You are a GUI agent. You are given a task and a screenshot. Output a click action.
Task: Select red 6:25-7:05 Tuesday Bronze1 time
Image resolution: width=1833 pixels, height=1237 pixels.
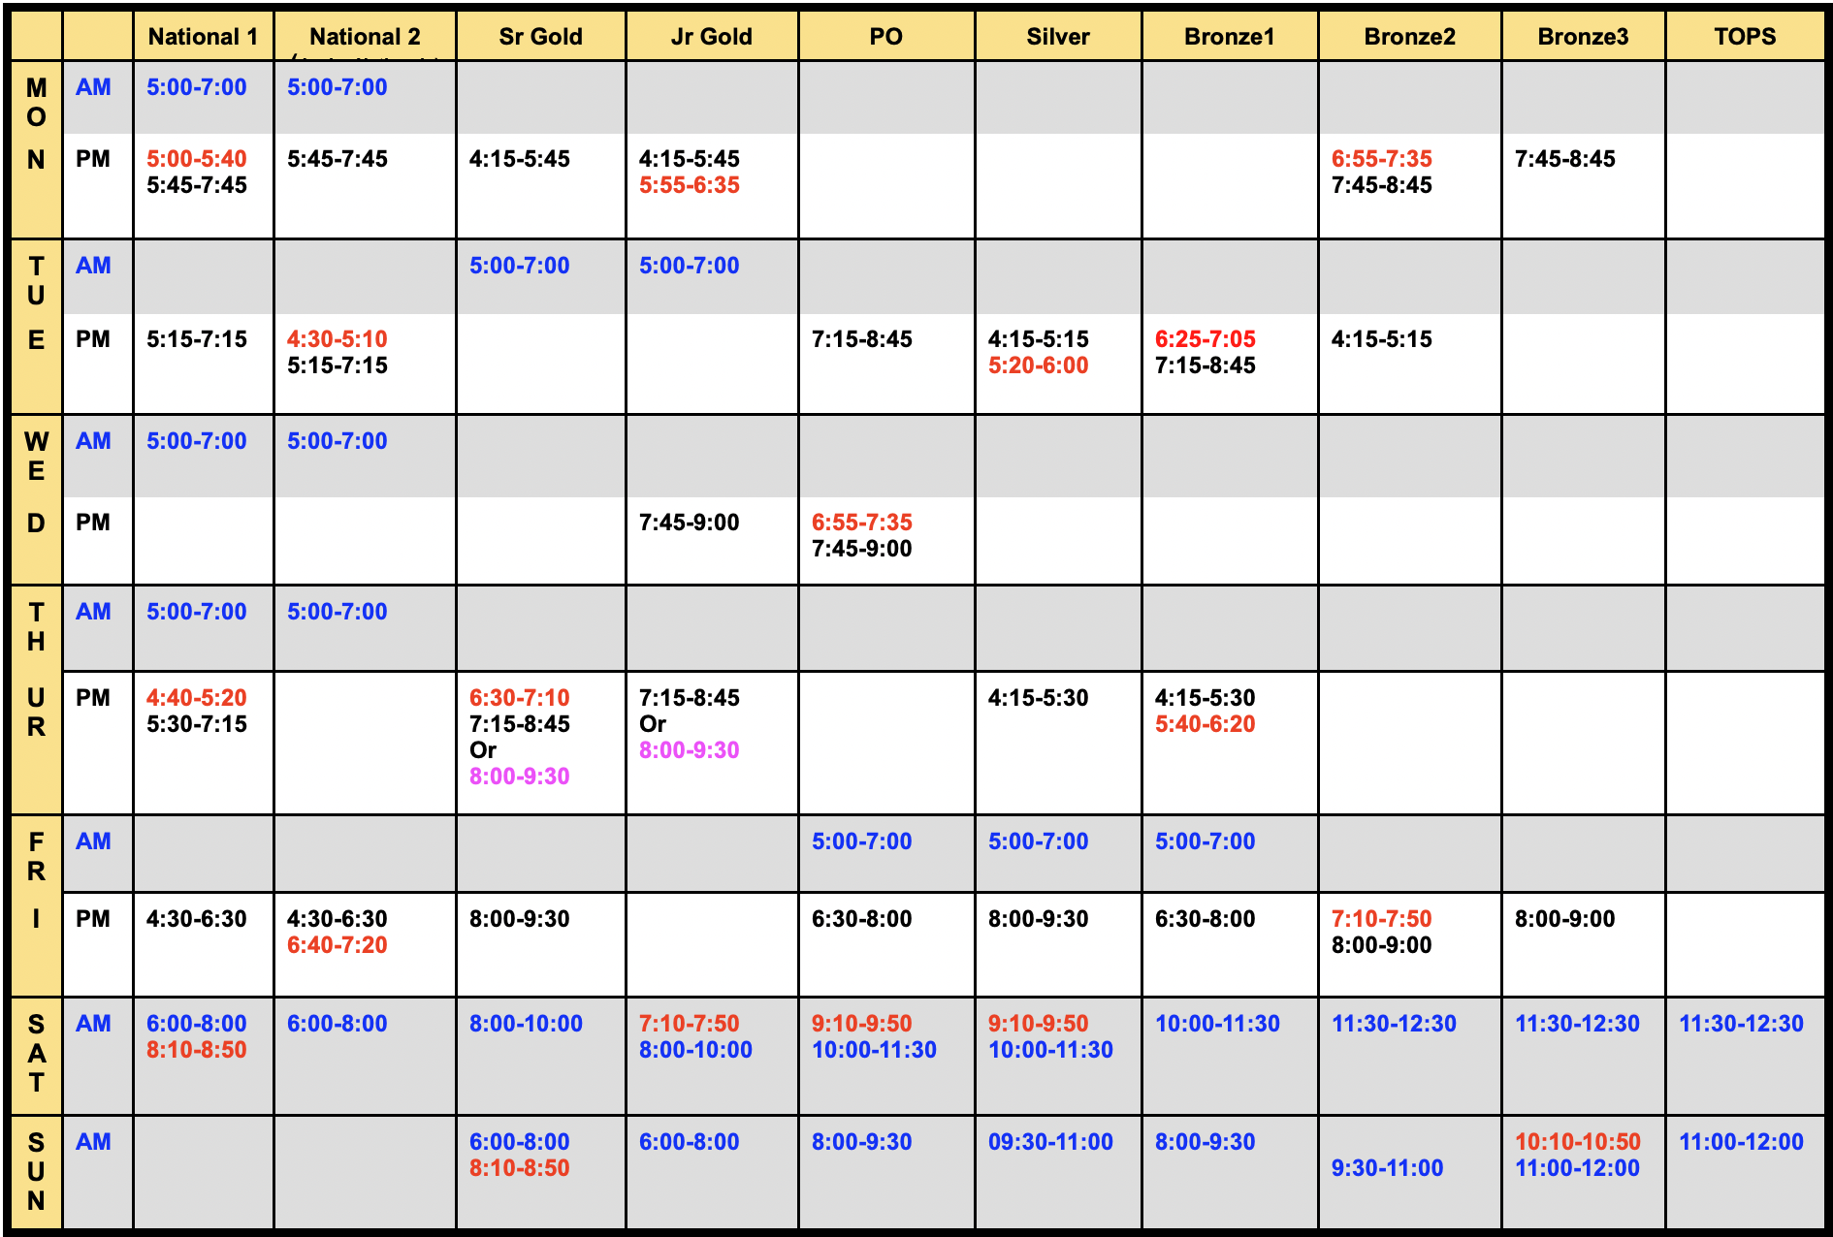pos(1205,339)
